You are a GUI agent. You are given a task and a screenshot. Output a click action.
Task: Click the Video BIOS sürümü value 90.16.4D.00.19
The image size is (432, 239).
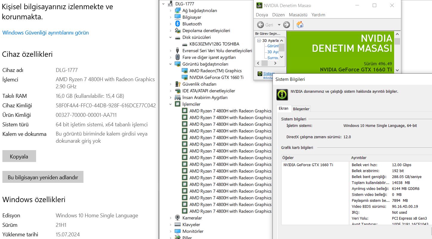click(x=405, y=207)
